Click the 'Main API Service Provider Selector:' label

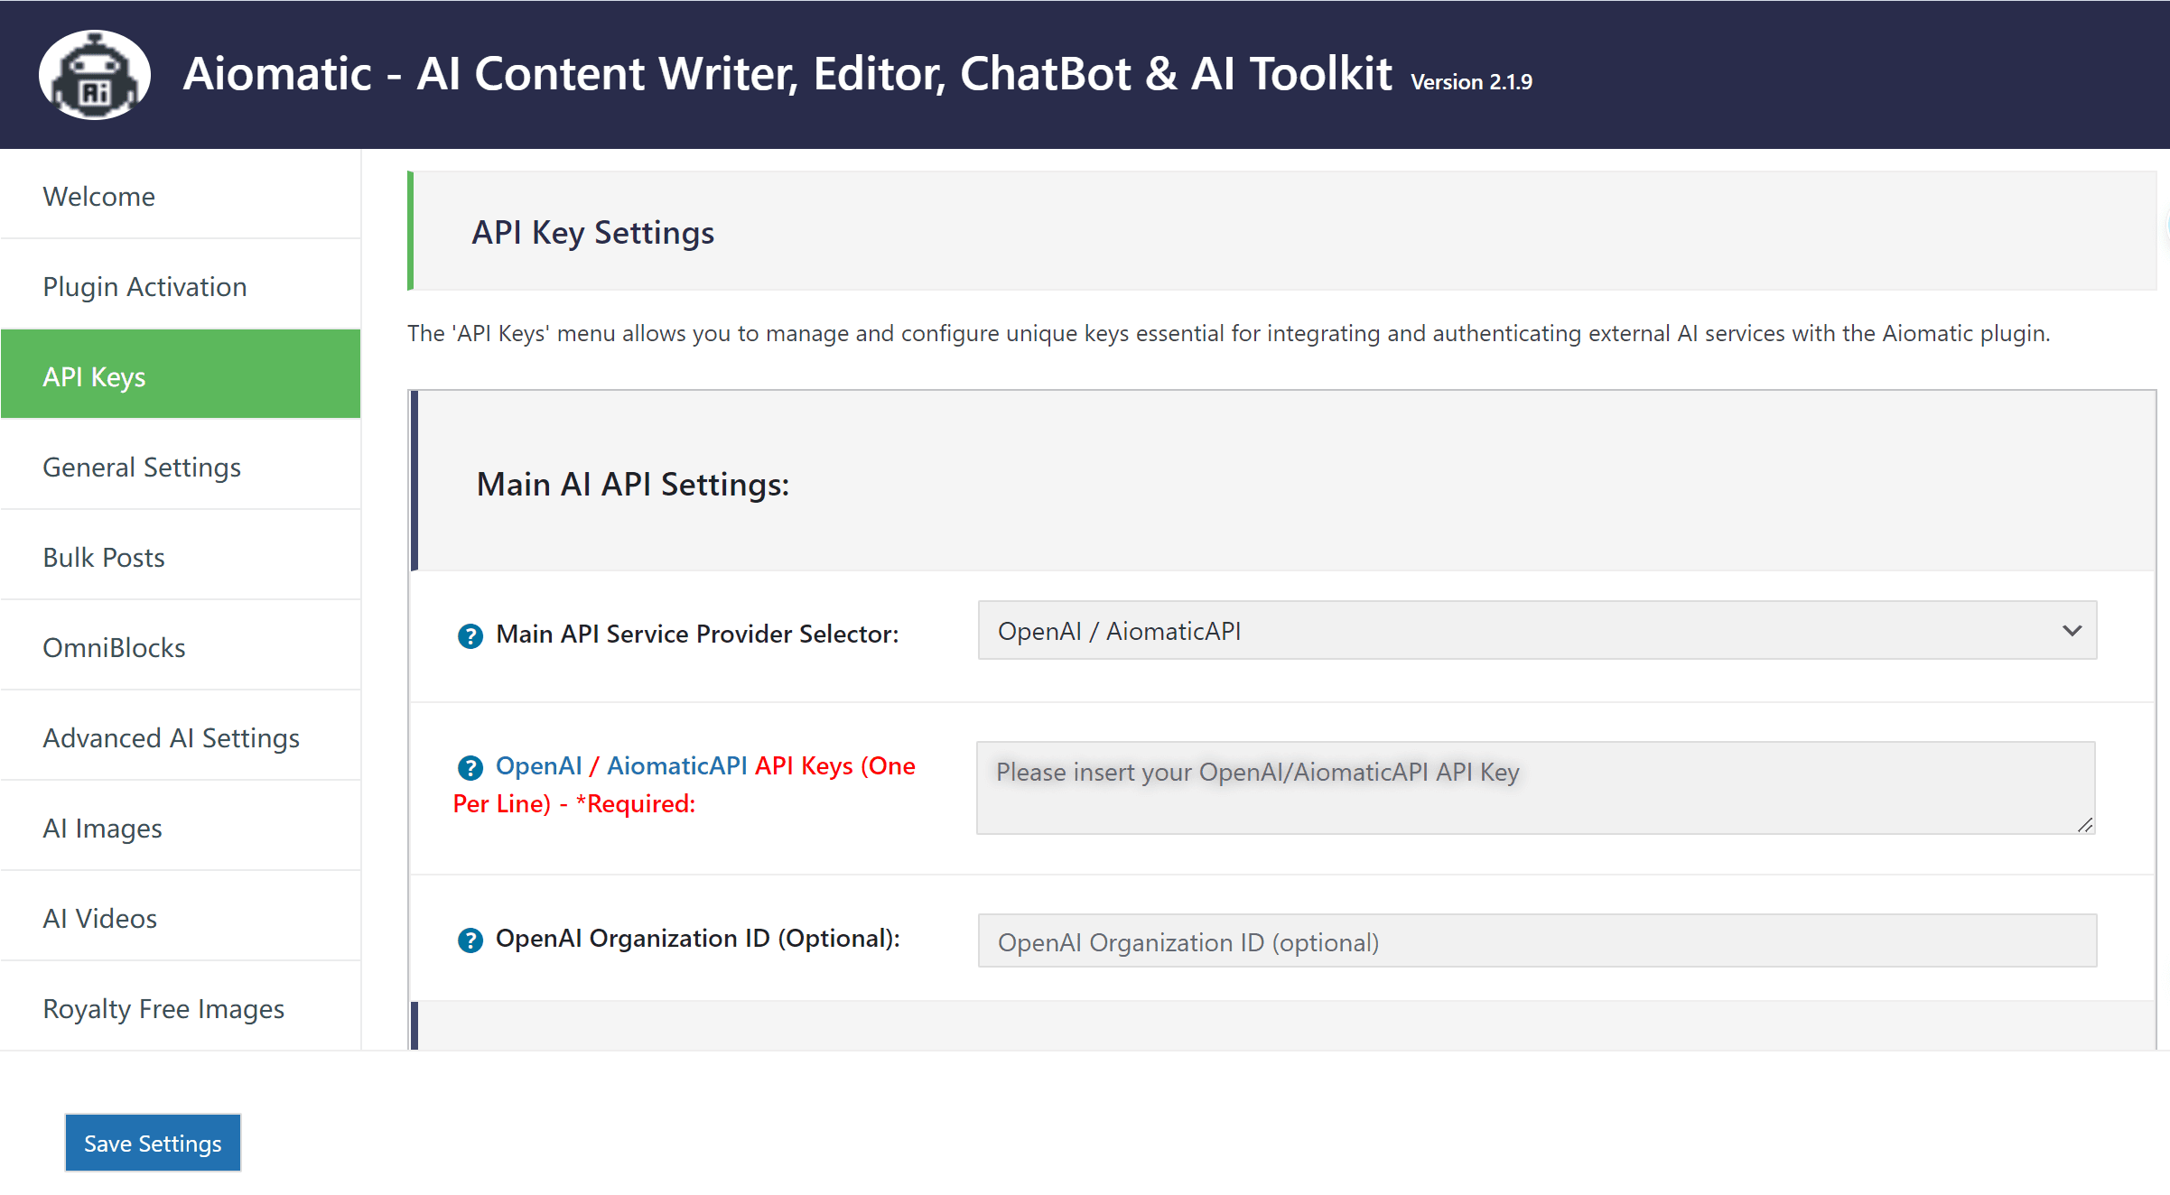[x=697, y=635]
